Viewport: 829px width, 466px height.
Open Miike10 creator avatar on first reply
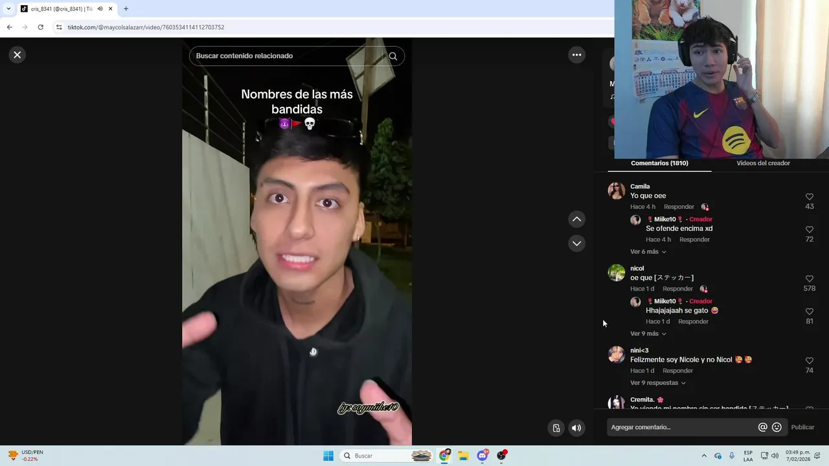click(x=635, y=220)
